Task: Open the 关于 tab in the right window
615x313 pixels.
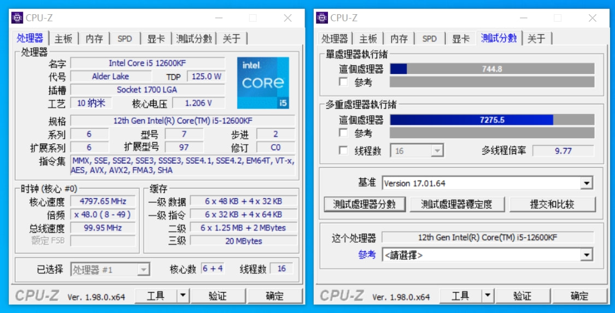Action: pyautogui.click(x=537, y=38)
